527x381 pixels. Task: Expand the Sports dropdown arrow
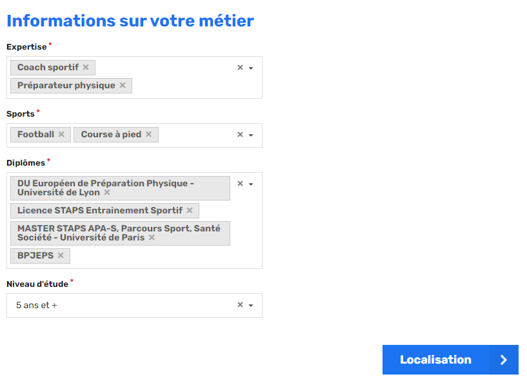[x=251, y=135]
